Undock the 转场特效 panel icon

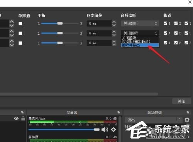pos(188,112)
